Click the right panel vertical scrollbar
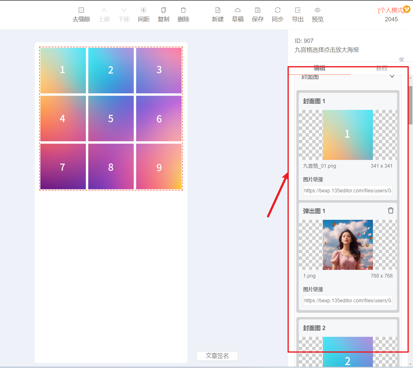 coord(411,105)
